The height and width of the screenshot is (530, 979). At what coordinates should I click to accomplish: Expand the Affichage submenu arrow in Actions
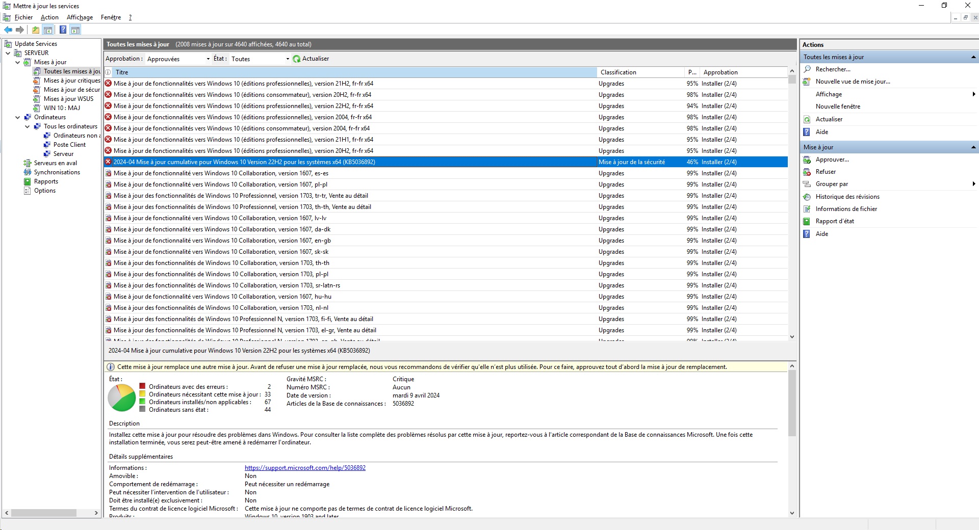tap(974, 94)
